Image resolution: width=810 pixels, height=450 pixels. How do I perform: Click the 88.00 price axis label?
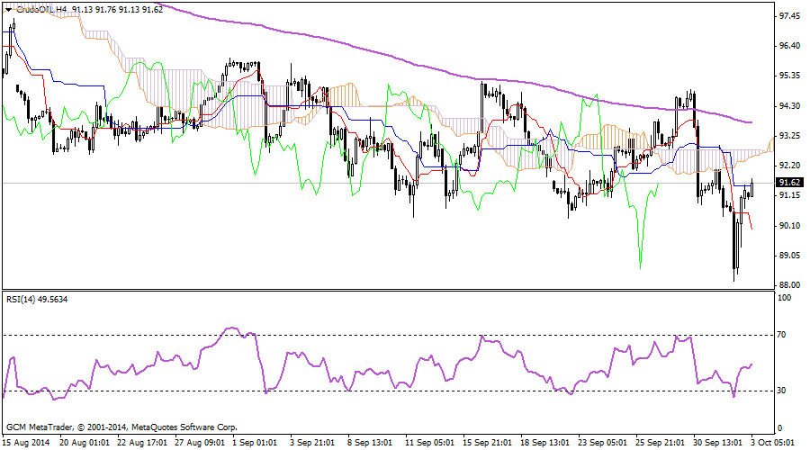791,284
